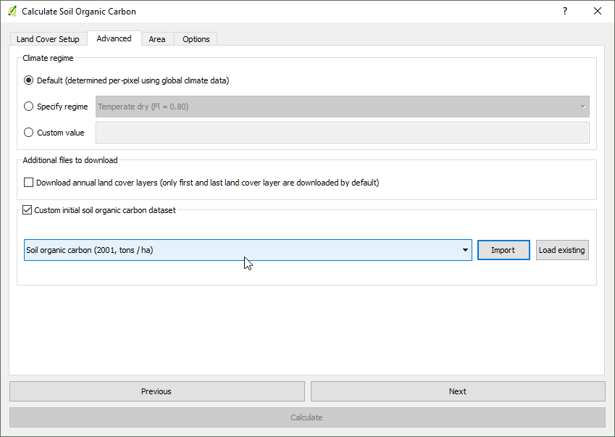The width and height of the screenshot is (615, 437).
Task: Click the Import button
Action: point(503,249)
